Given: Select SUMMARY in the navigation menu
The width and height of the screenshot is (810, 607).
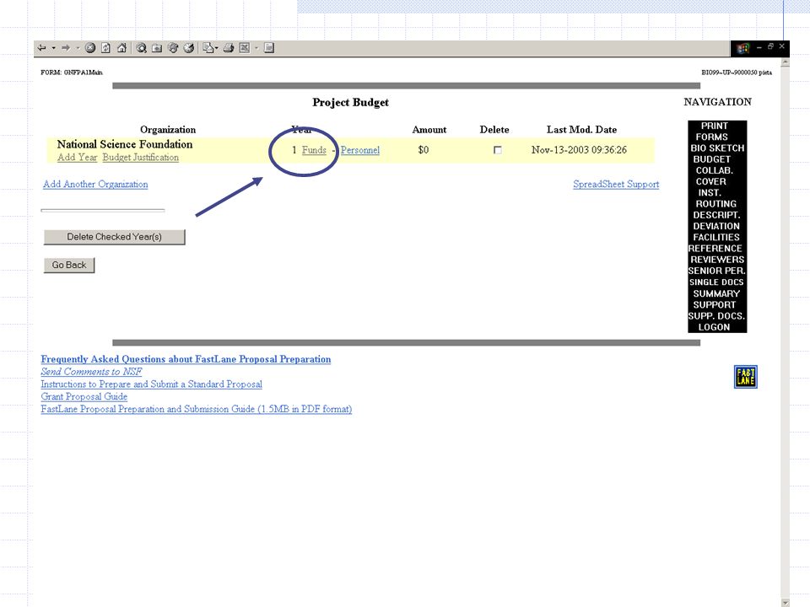Looking at the screenshot, I should click(716, 293).
